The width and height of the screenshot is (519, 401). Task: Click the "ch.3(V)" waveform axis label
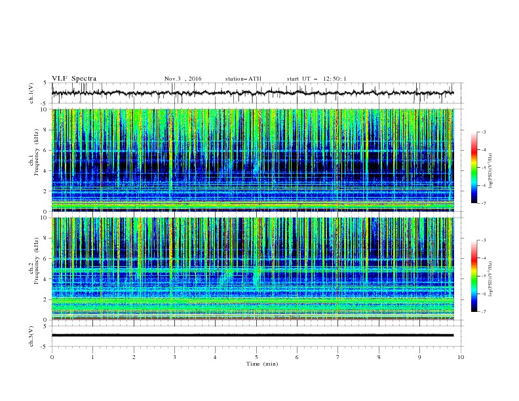click(31, 336)
